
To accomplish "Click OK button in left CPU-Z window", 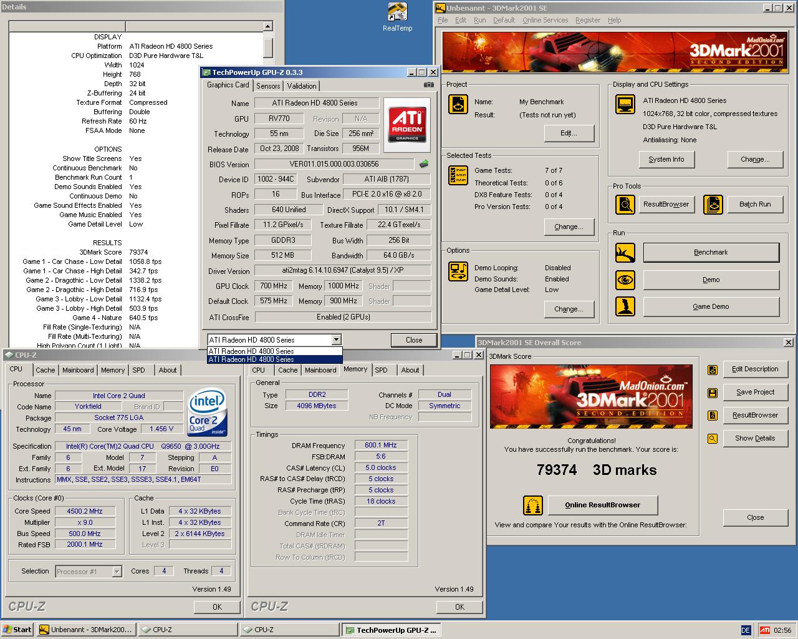I will [217, 607].
